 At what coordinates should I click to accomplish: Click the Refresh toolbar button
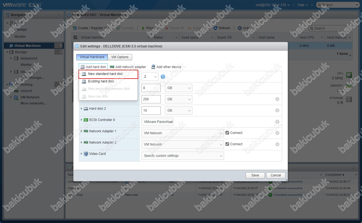[x=222, y=28]
